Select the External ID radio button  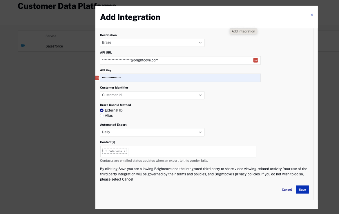point(102,110)
